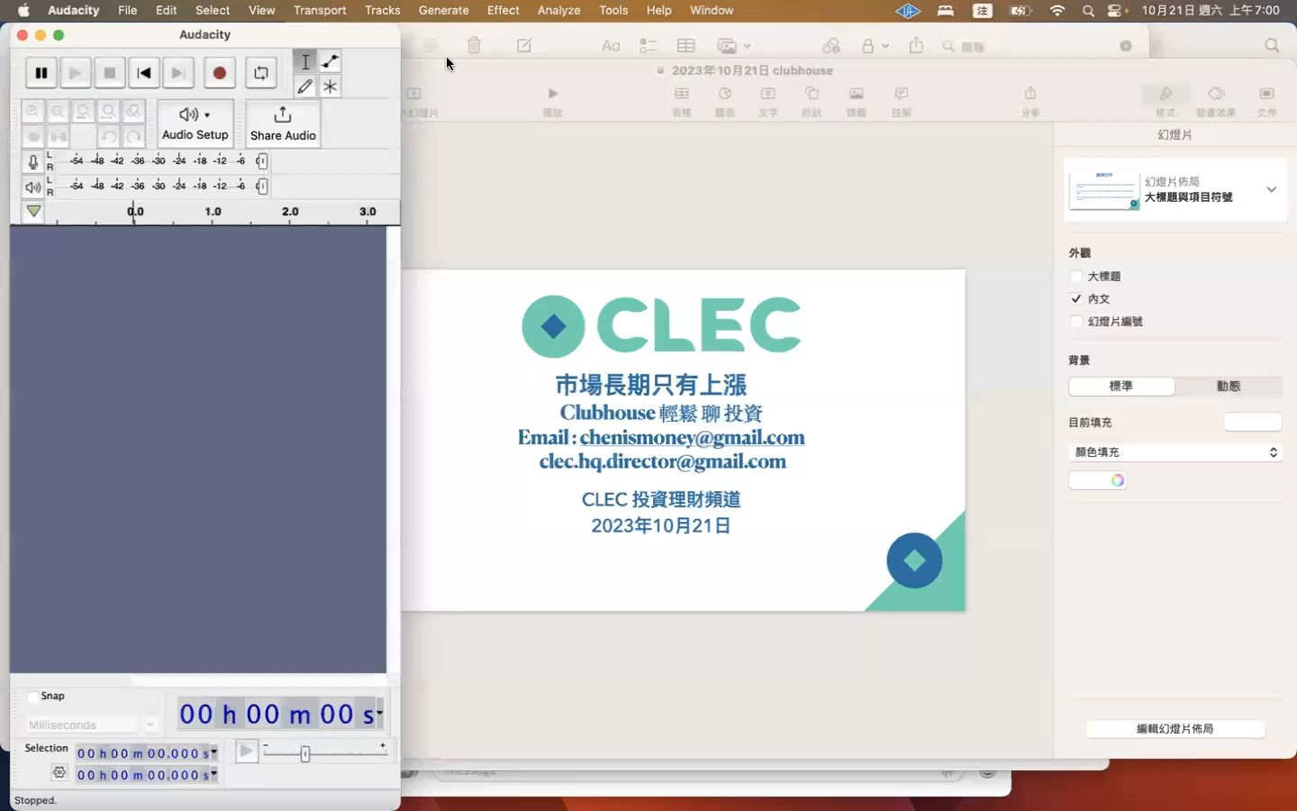The width and height of the screenshot is (1297, 811).
Task: Open selection end time format arrow
Action: click(213, 774)
